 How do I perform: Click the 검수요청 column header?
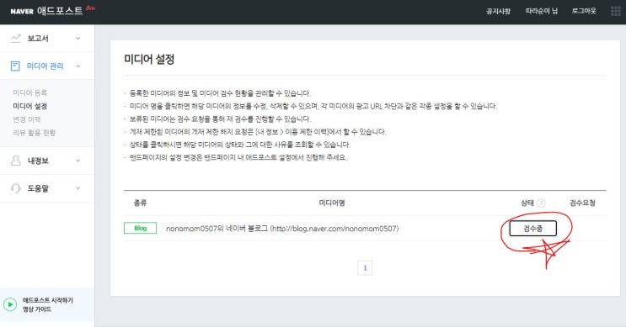[x=582, y=203]
